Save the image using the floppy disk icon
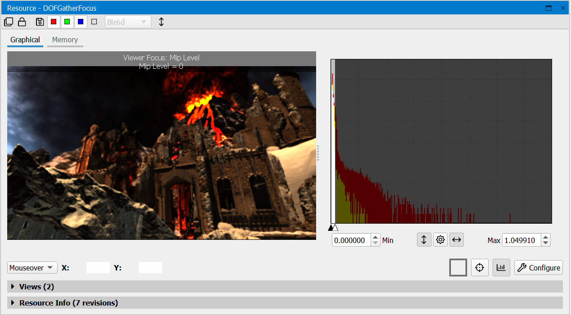The height and width of the screenshot is (315, 571). pos(40,22)
